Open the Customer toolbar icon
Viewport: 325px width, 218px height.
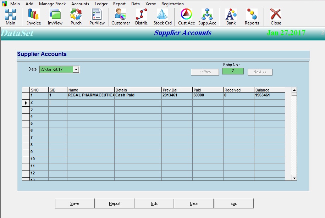(x=121, y=17)
